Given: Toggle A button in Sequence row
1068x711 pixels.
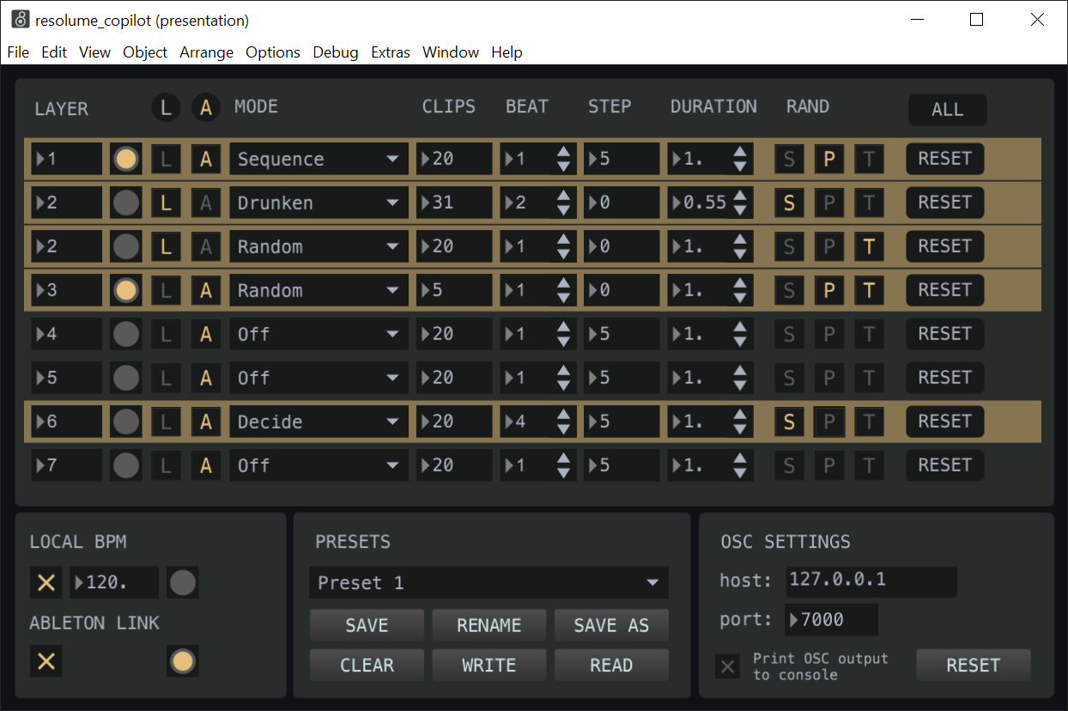Looking at the screenshot, I should (x=206, y=159).
